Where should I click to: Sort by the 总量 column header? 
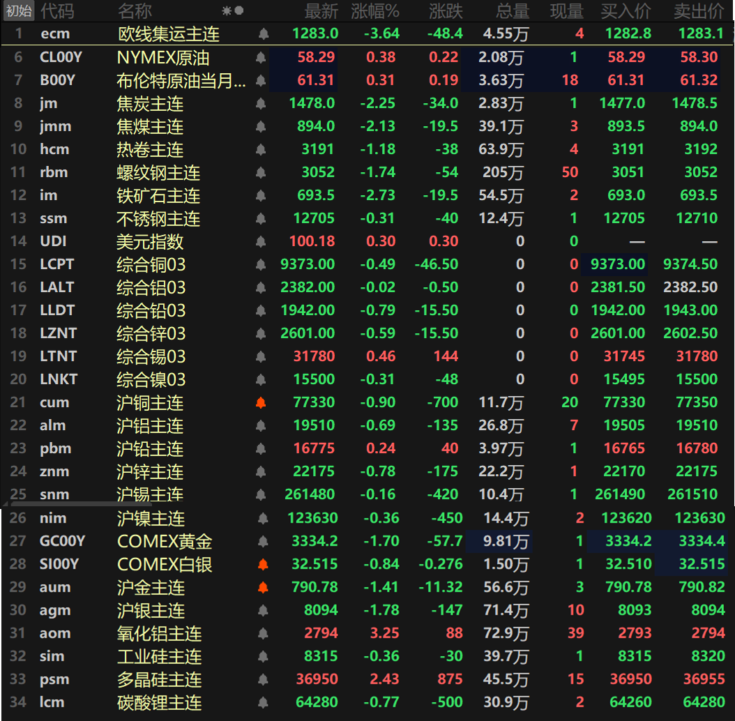tap(513, 10)
